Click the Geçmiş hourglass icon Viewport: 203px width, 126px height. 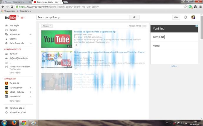point(6,39)
